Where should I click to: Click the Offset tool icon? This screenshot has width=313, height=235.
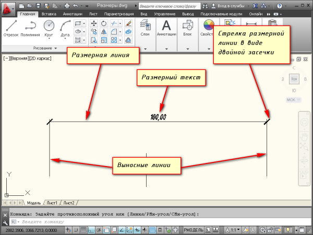[x=128, y=40]
